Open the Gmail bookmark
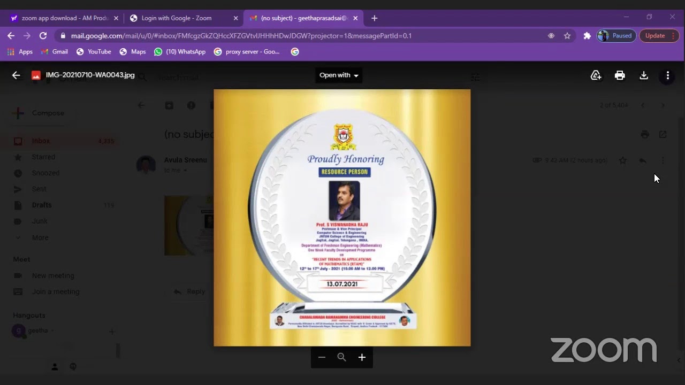 click(x=55, y=52)
